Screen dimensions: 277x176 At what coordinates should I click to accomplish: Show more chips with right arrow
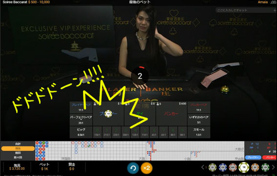tap(273, 167)
